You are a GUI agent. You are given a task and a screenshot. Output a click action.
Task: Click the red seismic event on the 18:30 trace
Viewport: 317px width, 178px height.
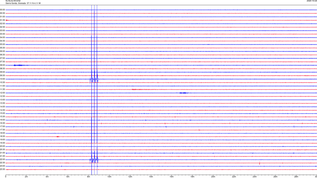pyautogui.click(x=58, y=136)
